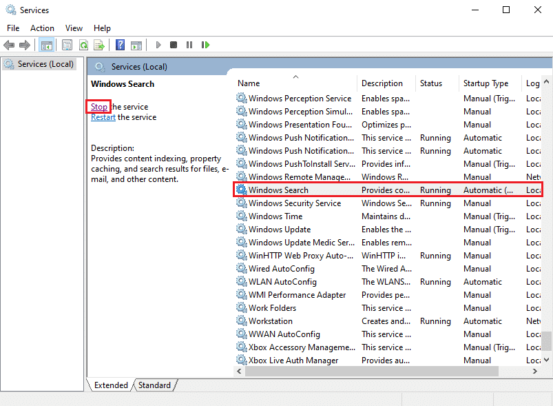Select the WWAN AutoConfig row

(388, 334)
